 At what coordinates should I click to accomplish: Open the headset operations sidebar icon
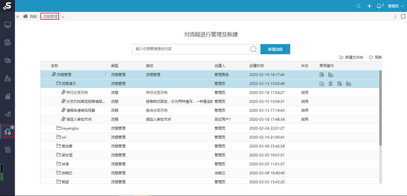[x=8, y=132]
